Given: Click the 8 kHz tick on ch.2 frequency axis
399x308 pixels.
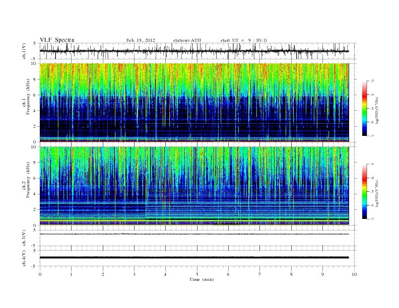Looking at the screenshot, I should click(35, 163).
